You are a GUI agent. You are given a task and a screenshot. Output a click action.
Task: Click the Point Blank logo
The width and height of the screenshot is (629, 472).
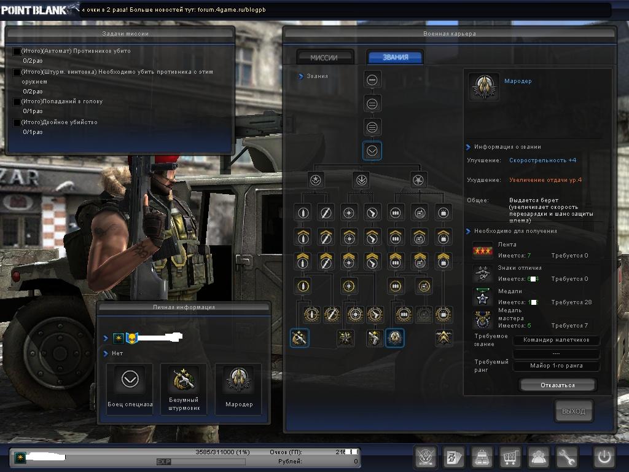point(39,10)
